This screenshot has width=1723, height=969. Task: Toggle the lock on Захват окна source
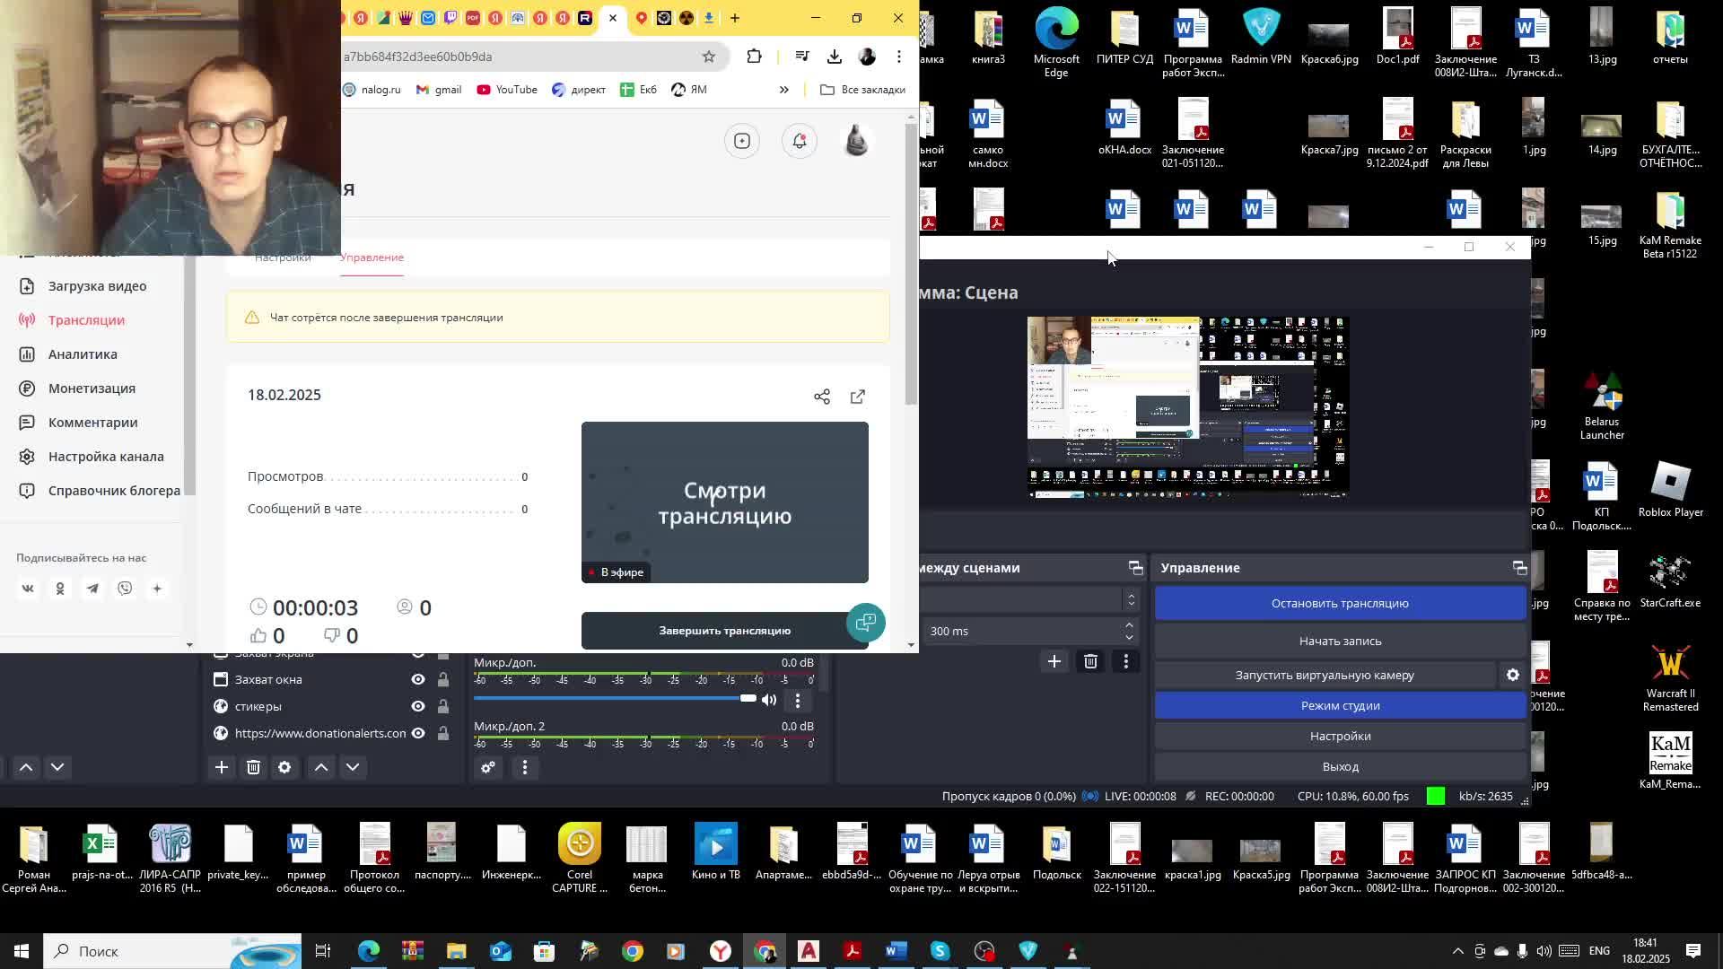tap(443, 680)
